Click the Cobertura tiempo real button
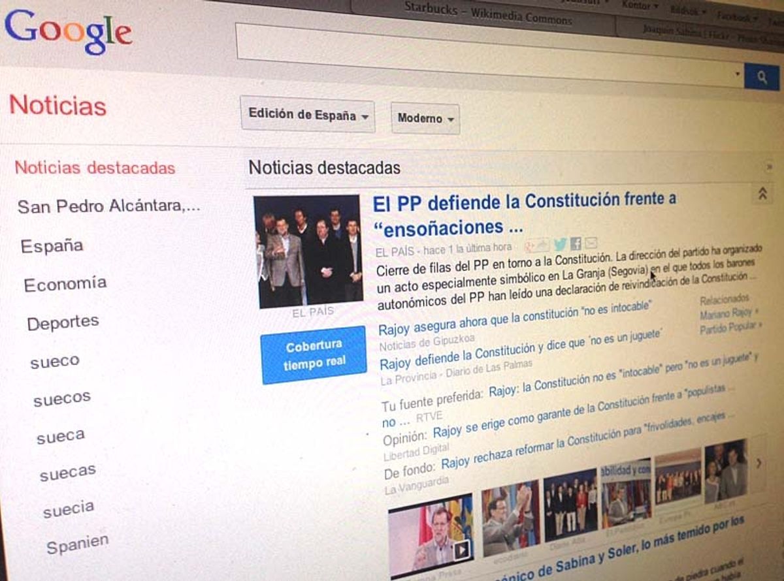784x581 pixels. 314,354
